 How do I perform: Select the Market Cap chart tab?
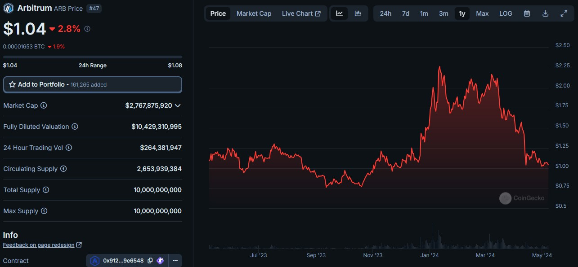[254, 13]
